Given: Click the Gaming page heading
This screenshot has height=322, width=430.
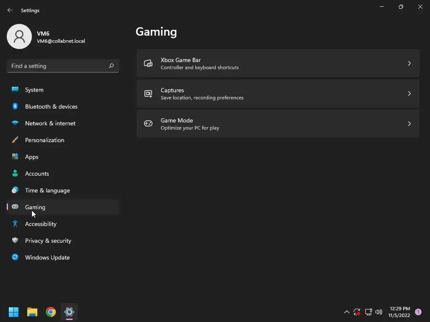Looking at the screenshot, I should coord(156,32).
